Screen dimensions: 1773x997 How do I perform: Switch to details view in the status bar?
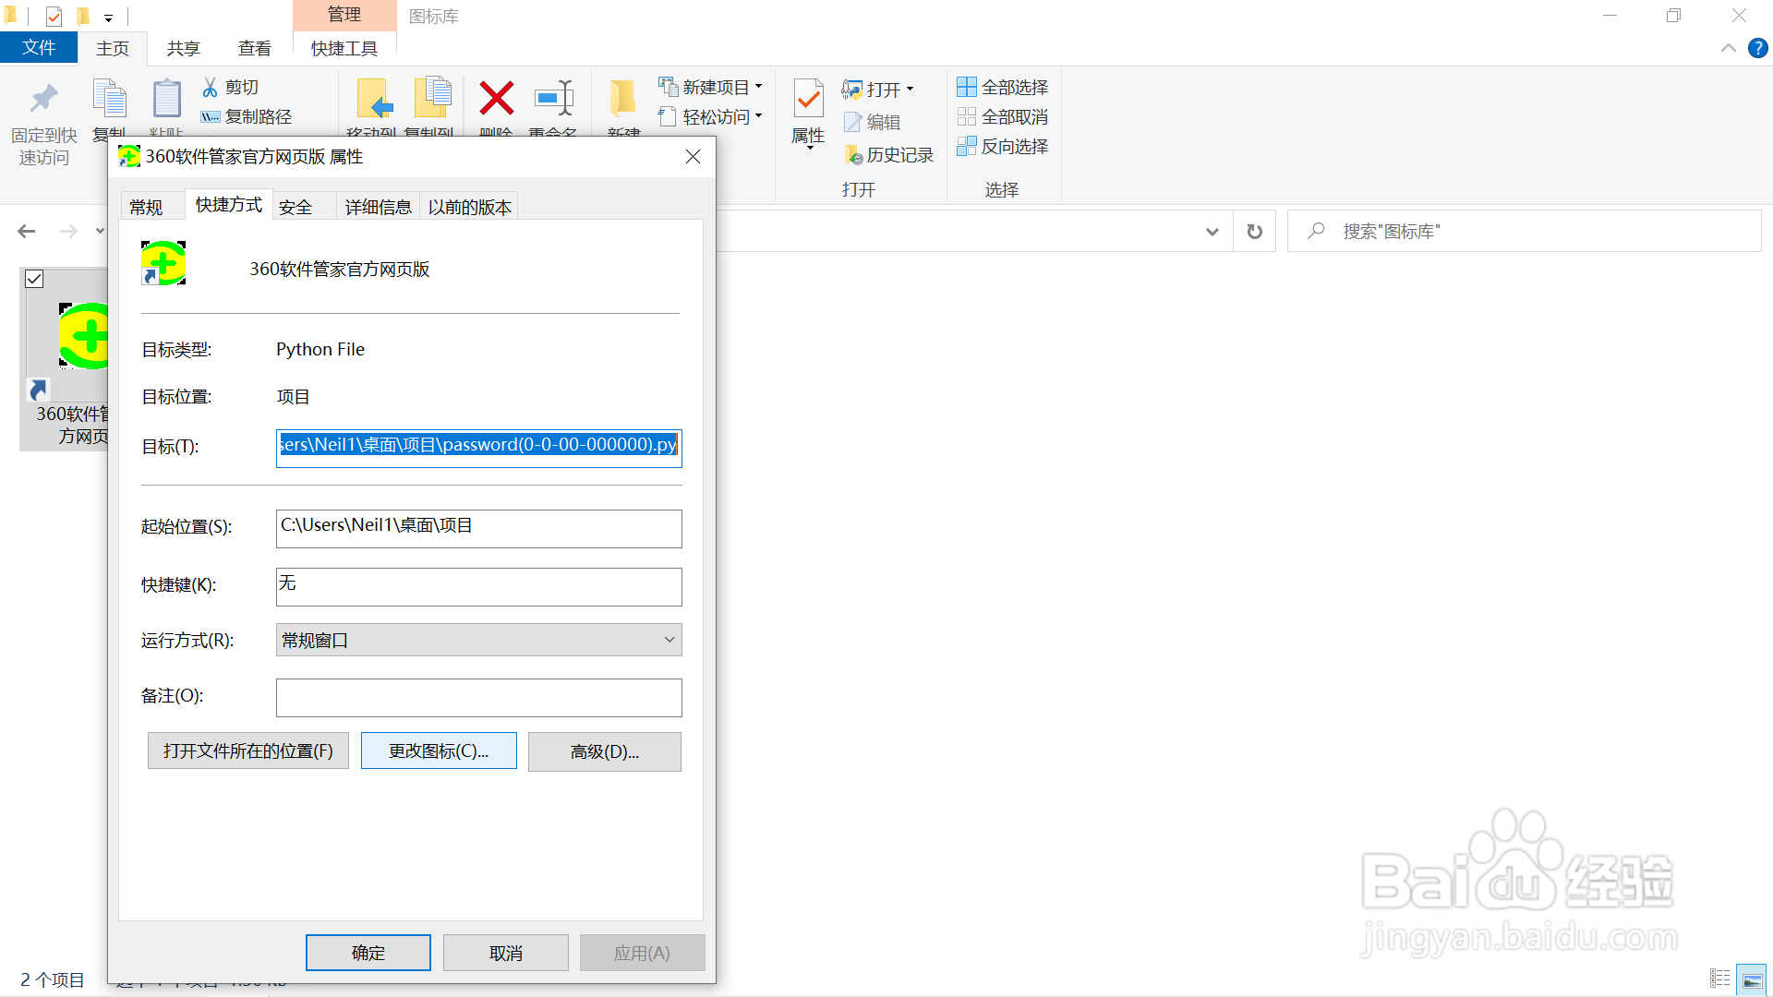[1719, 978]
